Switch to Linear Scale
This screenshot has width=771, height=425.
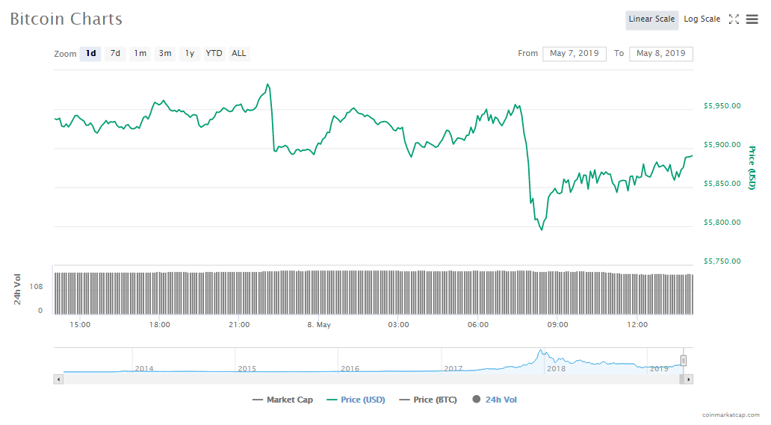(x=651, y=19)
